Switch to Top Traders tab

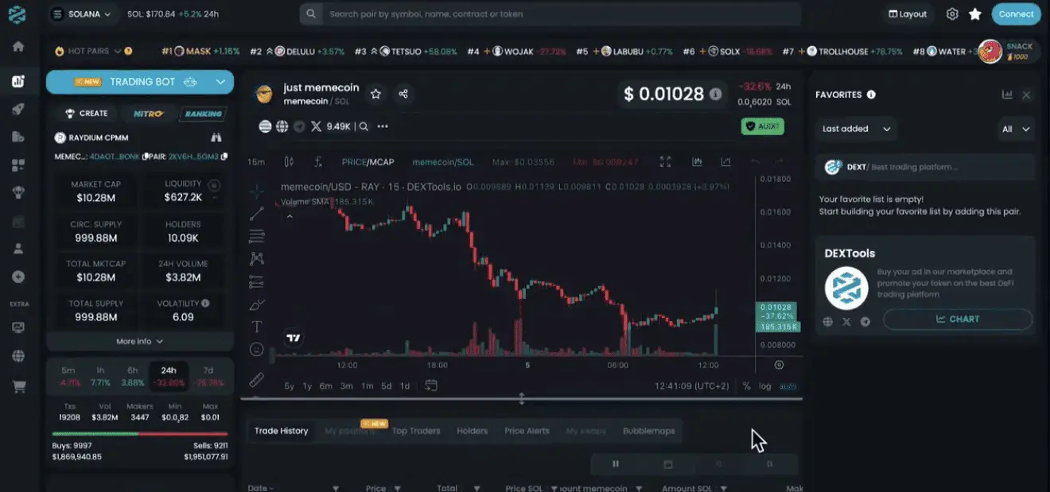[x=416, y=431]
